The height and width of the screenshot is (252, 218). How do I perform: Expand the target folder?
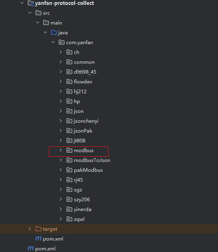coord(29,229)
